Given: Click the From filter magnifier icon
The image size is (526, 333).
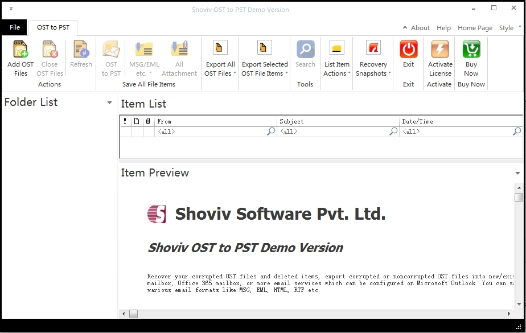Looking at the screenshot, I should [x=271, y=131].
